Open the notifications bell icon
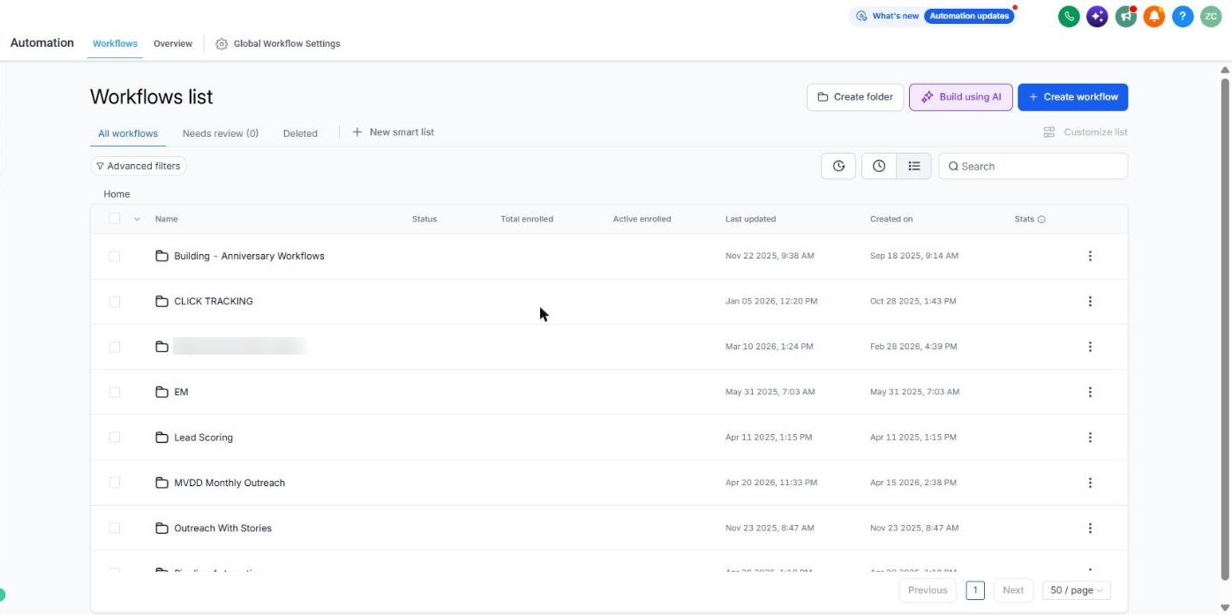The height and width of the screenshot is (615, 1232). coord(1154,16)
